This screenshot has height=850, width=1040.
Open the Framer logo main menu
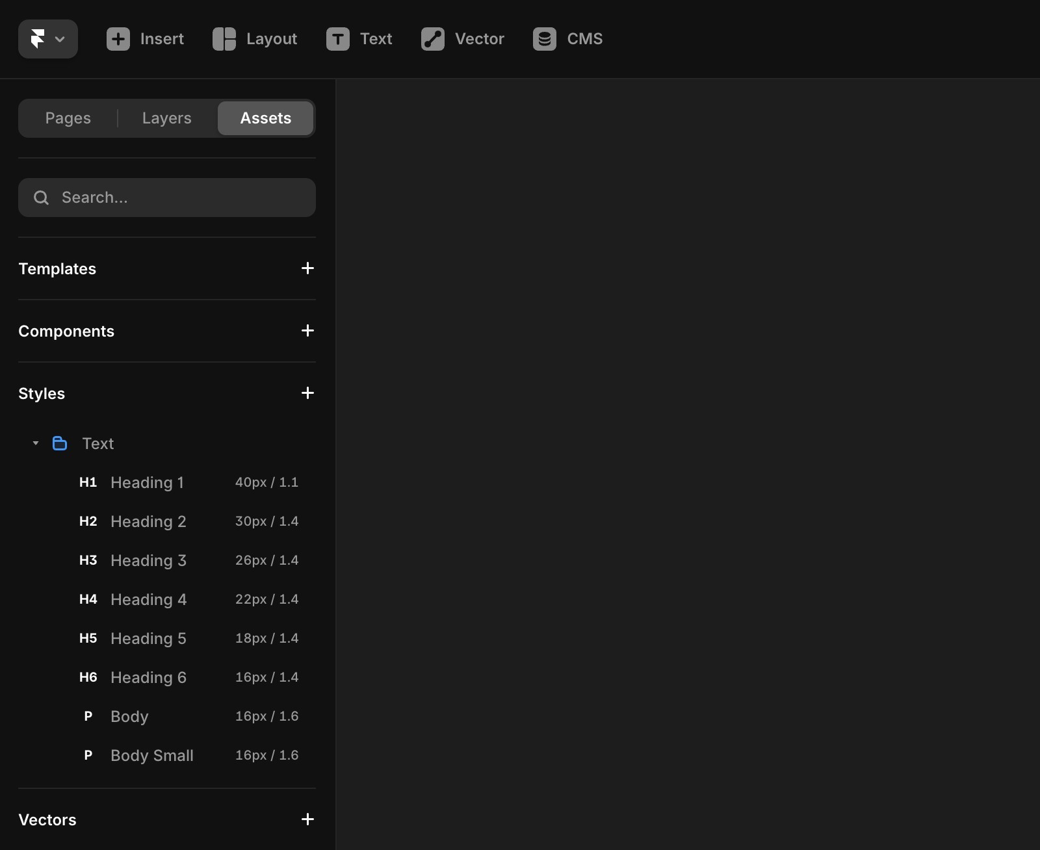[48, 39]
